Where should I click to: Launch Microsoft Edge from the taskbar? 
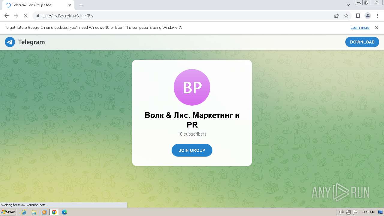64,212
